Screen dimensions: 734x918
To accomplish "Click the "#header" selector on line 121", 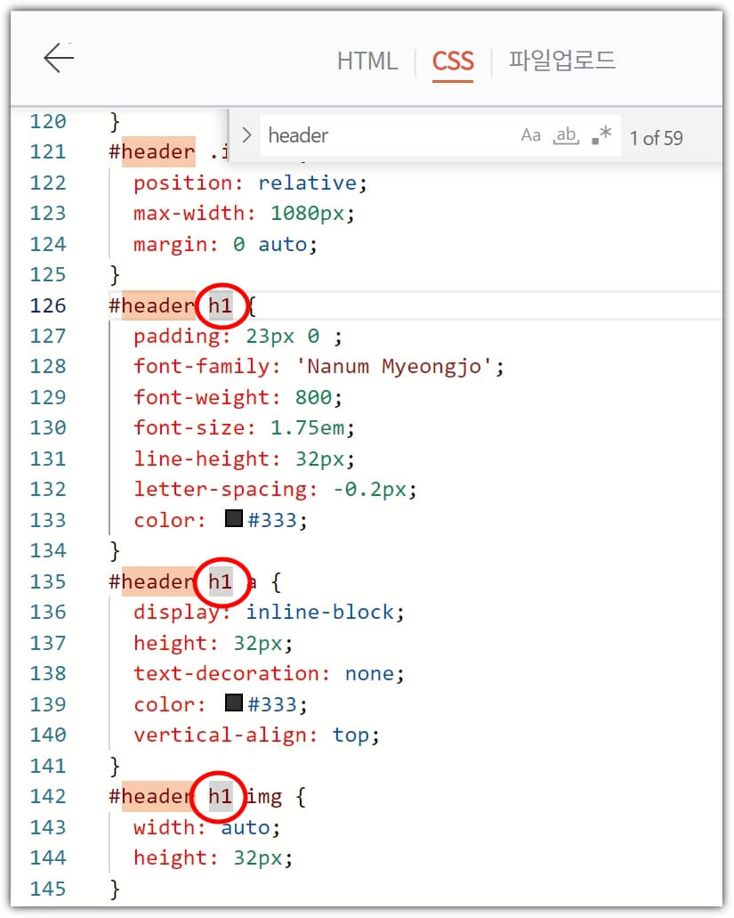I will [x=152, y=152].
